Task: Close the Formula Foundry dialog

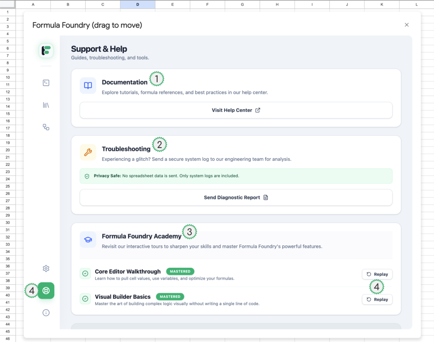Action: click(x=406, y=25)
